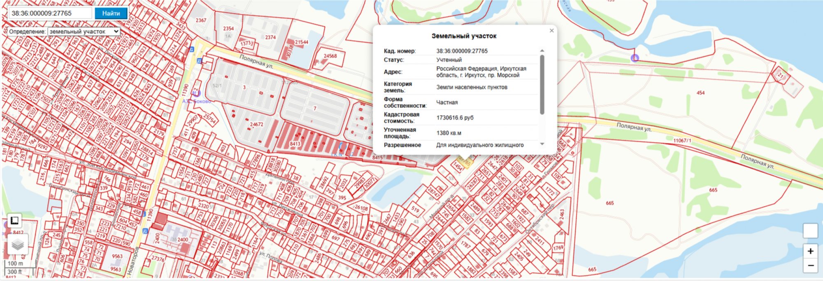Click the Найти search button
This screenshot has width=823, height=281.
coord(111,13)
